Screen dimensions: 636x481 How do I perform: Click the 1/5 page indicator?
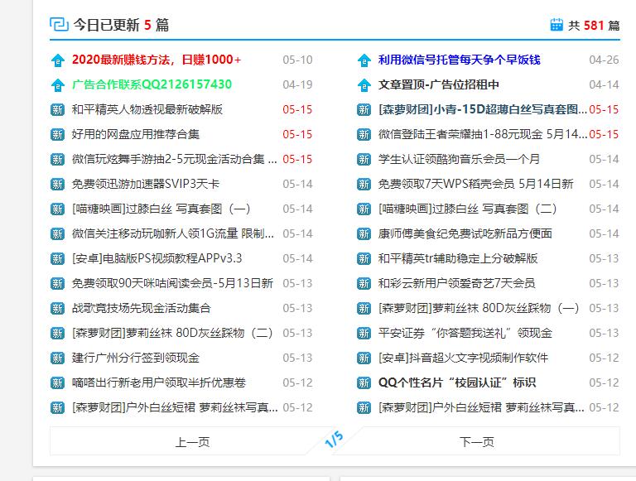(335, 440)
